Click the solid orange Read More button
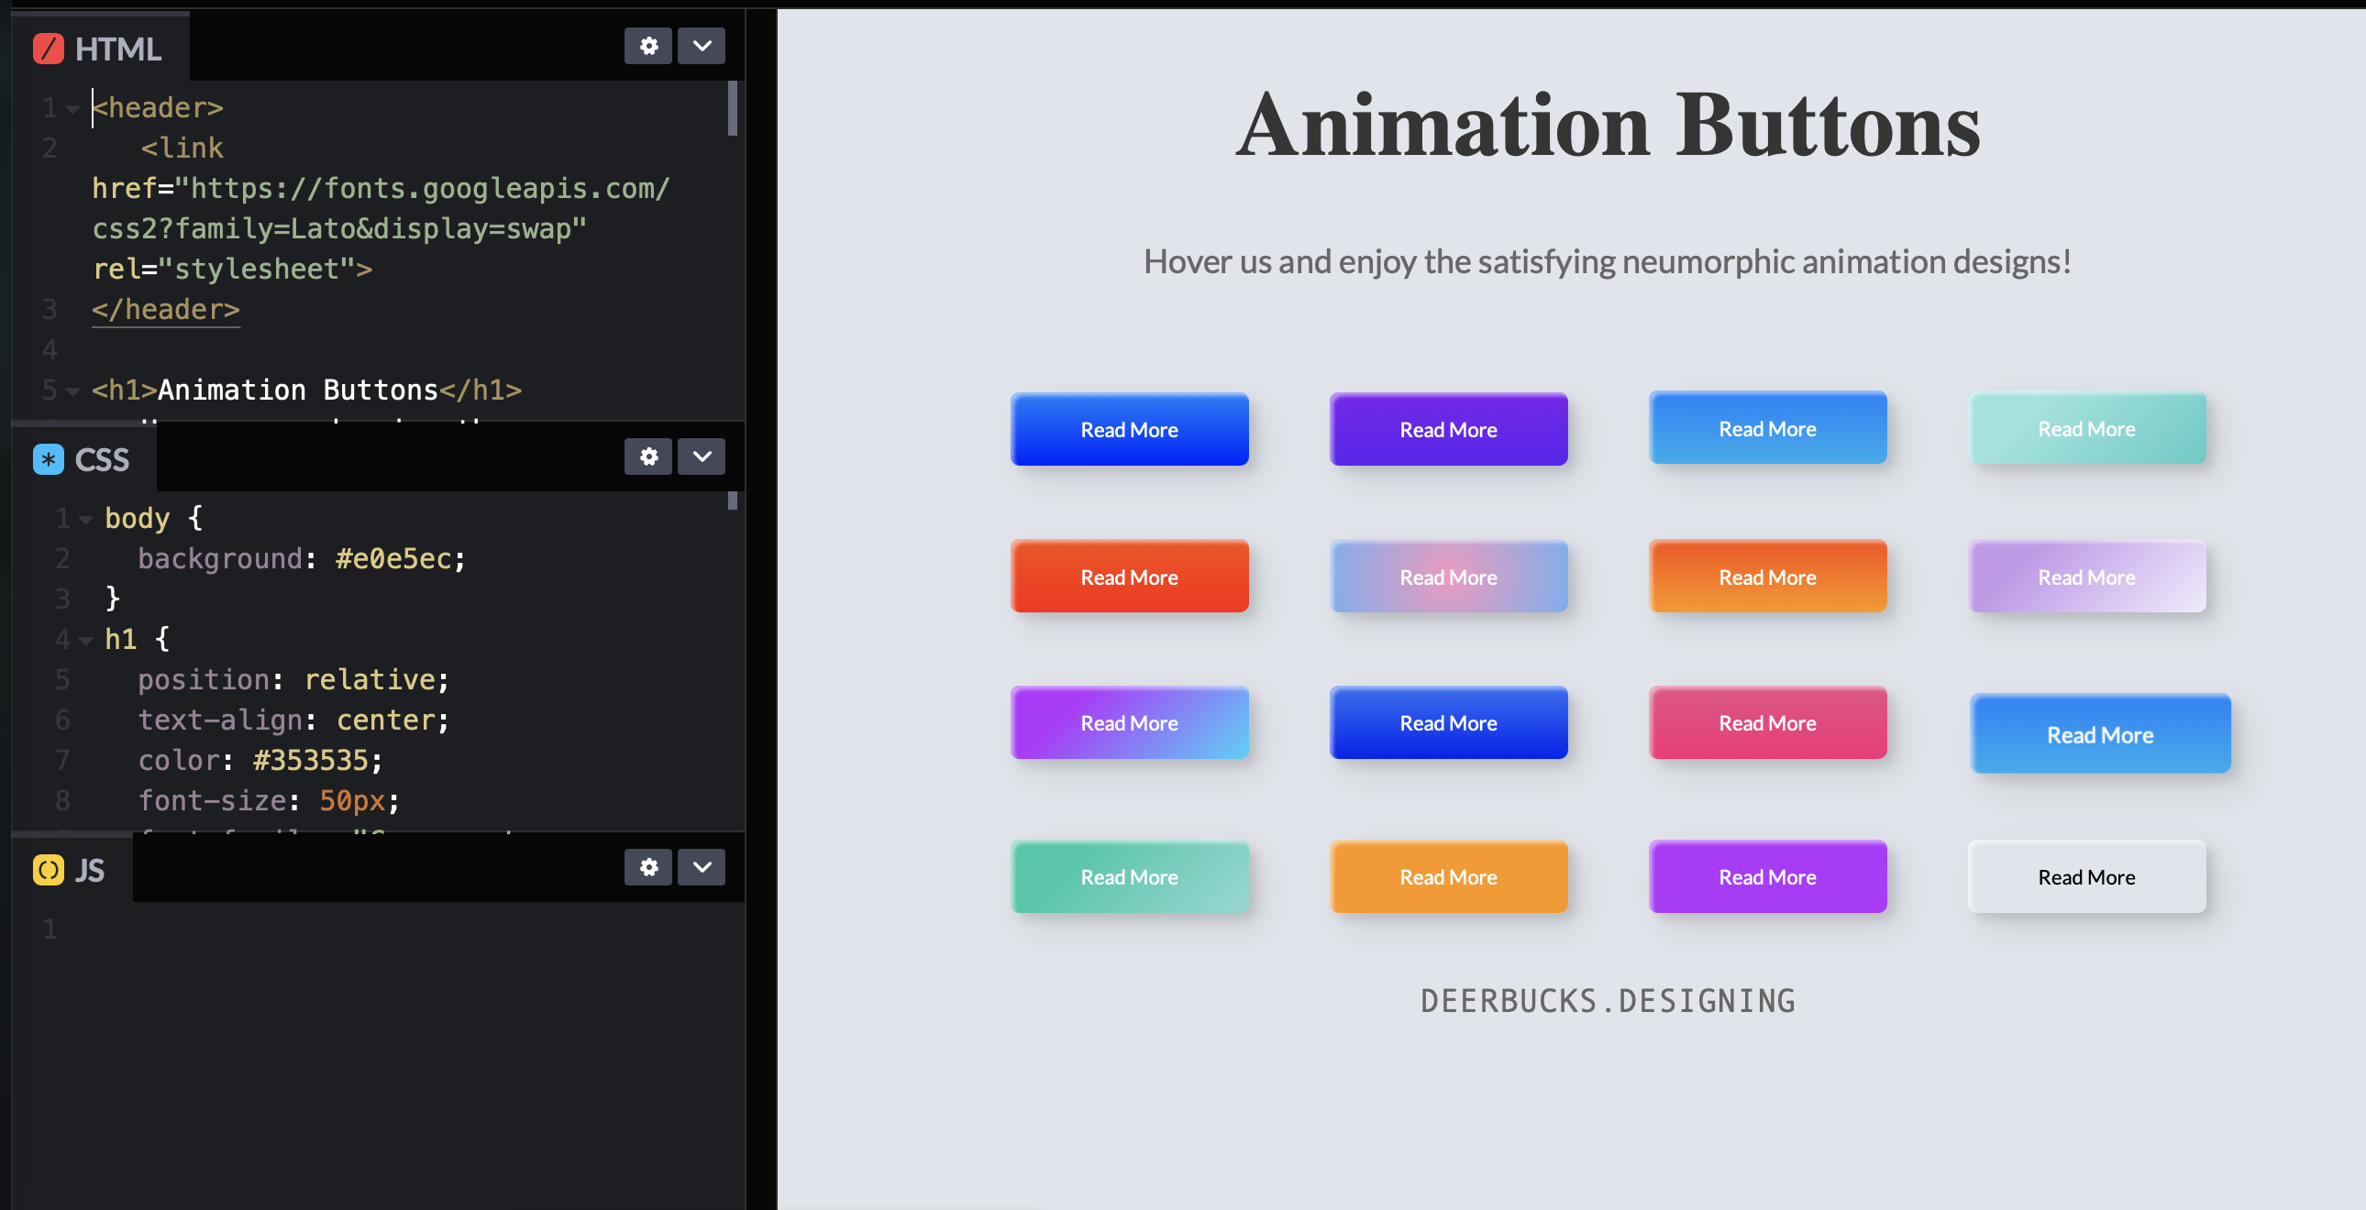The image size is (2366, 1210). click(1447, 876)
